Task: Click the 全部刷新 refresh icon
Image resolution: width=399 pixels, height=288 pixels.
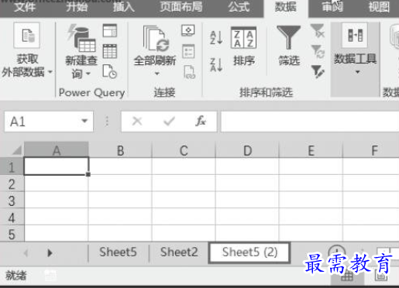Action: [x=156, y=39]
